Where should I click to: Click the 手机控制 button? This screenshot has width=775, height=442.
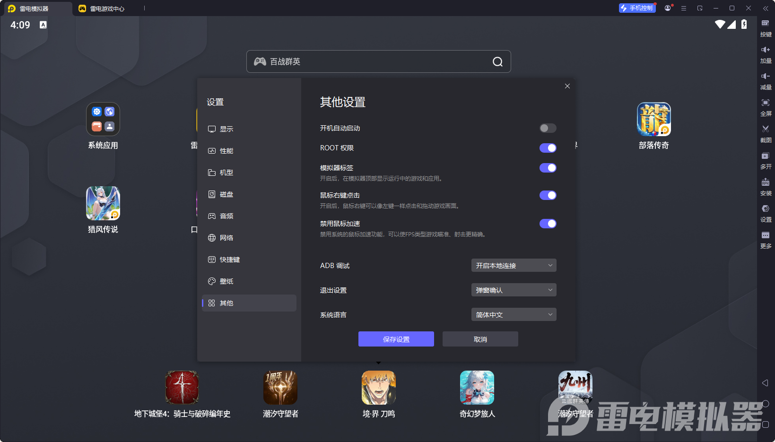coord(637,8)
